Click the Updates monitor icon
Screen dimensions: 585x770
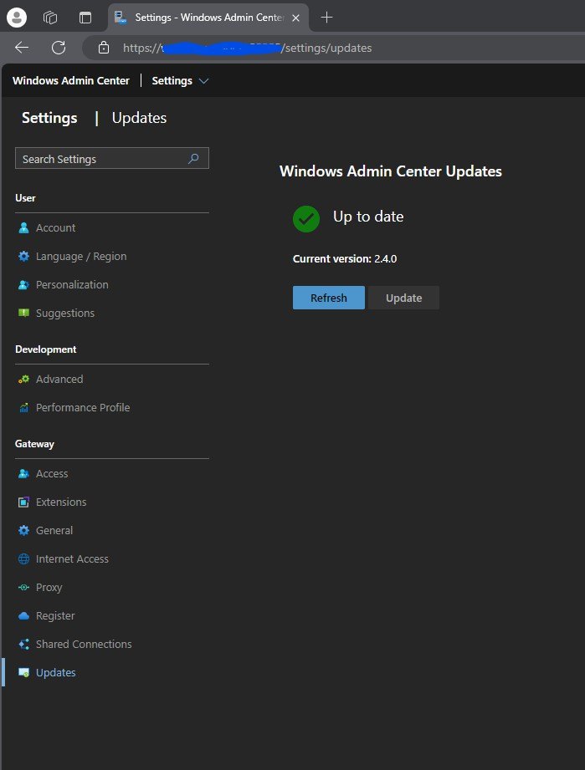23,673
